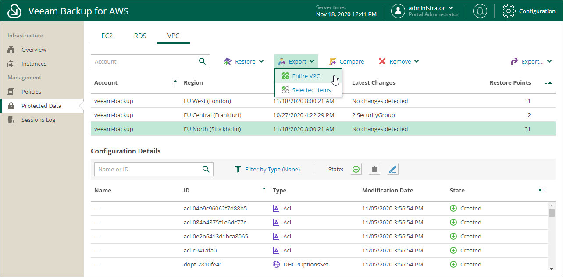
Task: Open Instances in the sidebar
Action: (x=34, y=64)
